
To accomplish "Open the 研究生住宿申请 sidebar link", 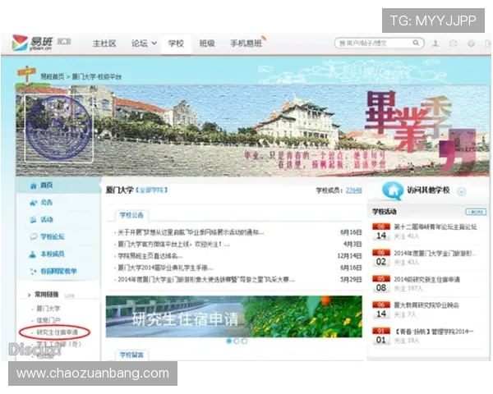I will 58,332.
